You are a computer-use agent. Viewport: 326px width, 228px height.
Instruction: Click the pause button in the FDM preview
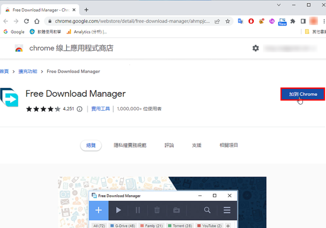[x=138, y=210]
